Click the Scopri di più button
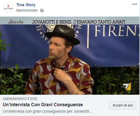Screen dimensions: 140x116 click(123, 105)
